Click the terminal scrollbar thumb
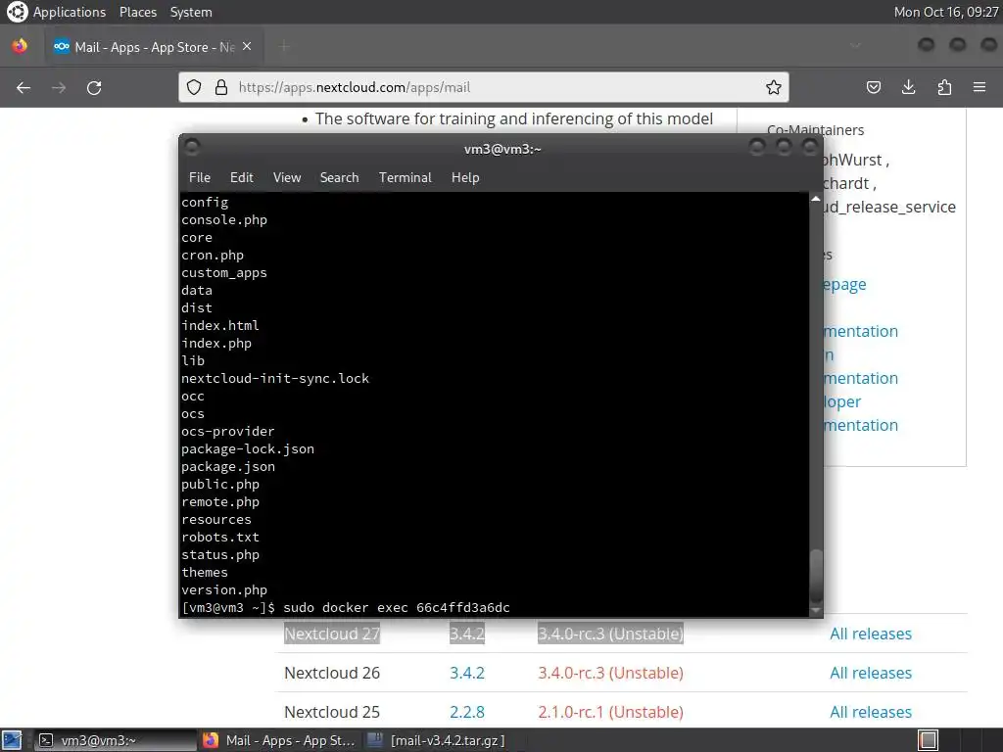 pos(816,575)
